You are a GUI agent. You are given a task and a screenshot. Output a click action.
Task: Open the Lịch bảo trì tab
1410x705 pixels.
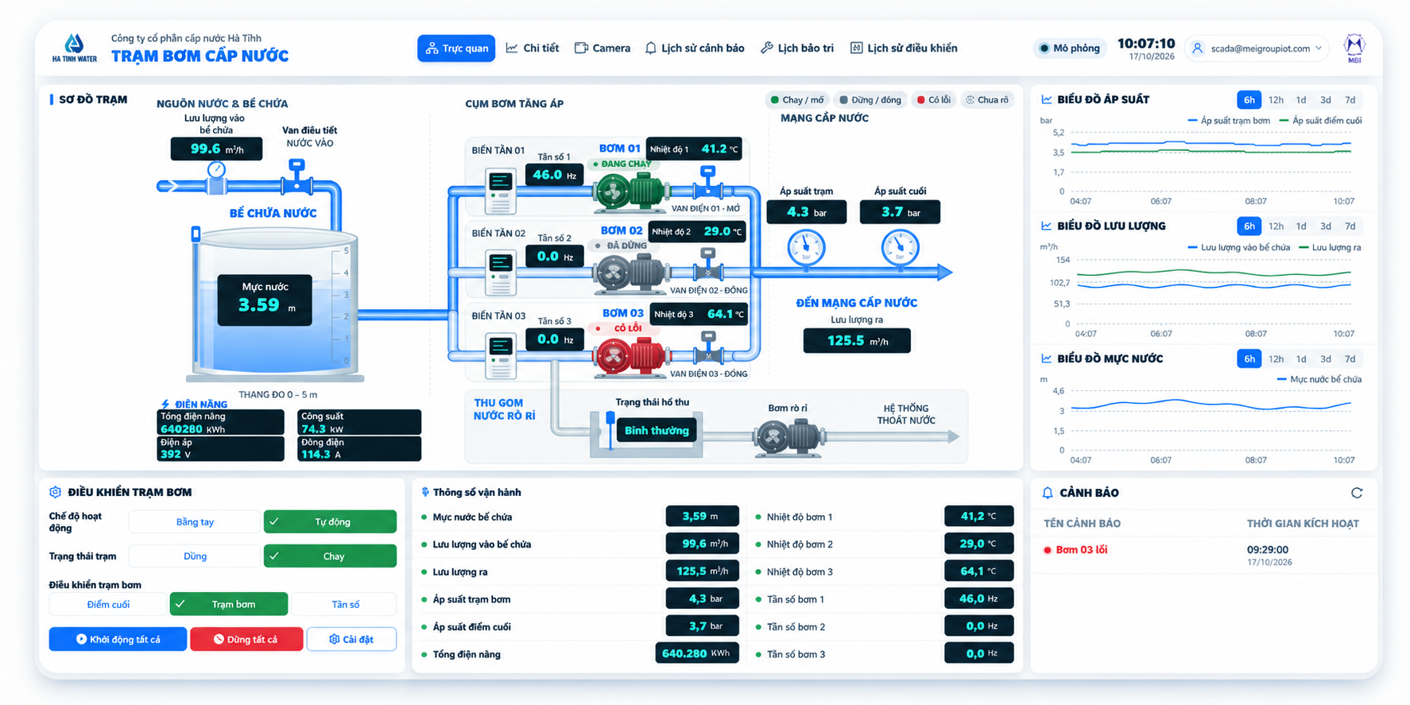pos(797,48)
